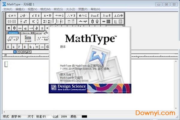Open the embellishments palette

coord(36,16)
